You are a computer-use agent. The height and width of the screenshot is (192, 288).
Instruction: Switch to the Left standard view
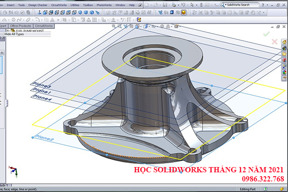click(57, 12)
